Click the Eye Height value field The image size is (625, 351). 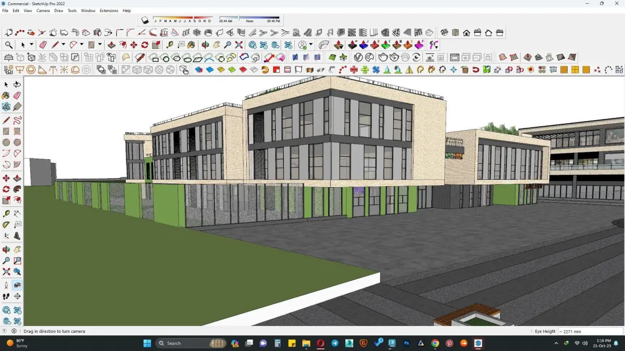590,331
